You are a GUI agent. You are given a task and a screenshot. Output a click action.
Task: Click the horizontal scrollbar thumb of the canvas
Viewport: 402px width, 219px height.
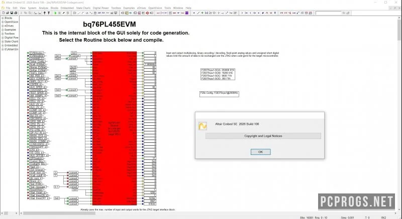(x=59, y=213)
